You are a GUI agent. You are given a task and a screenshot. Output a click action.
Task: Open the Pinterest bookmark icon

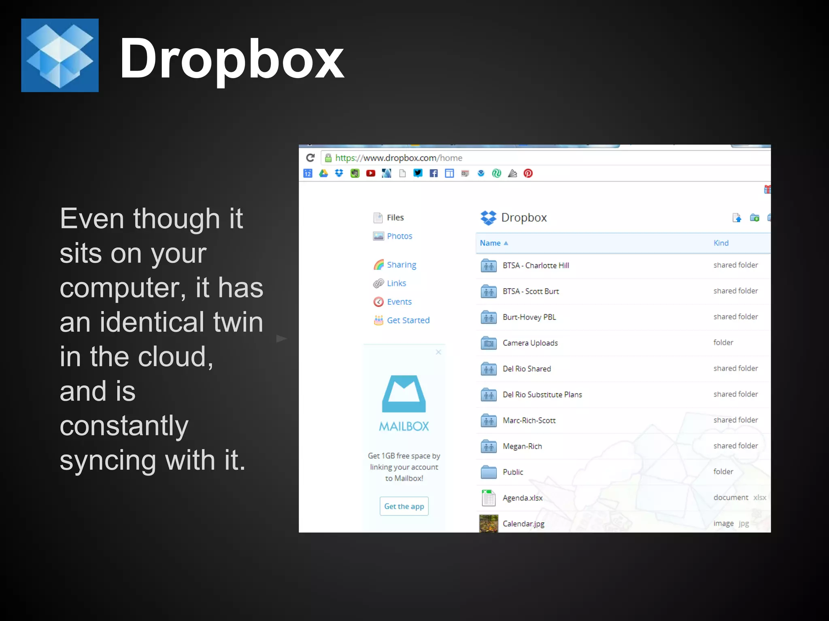coord(528,173)
